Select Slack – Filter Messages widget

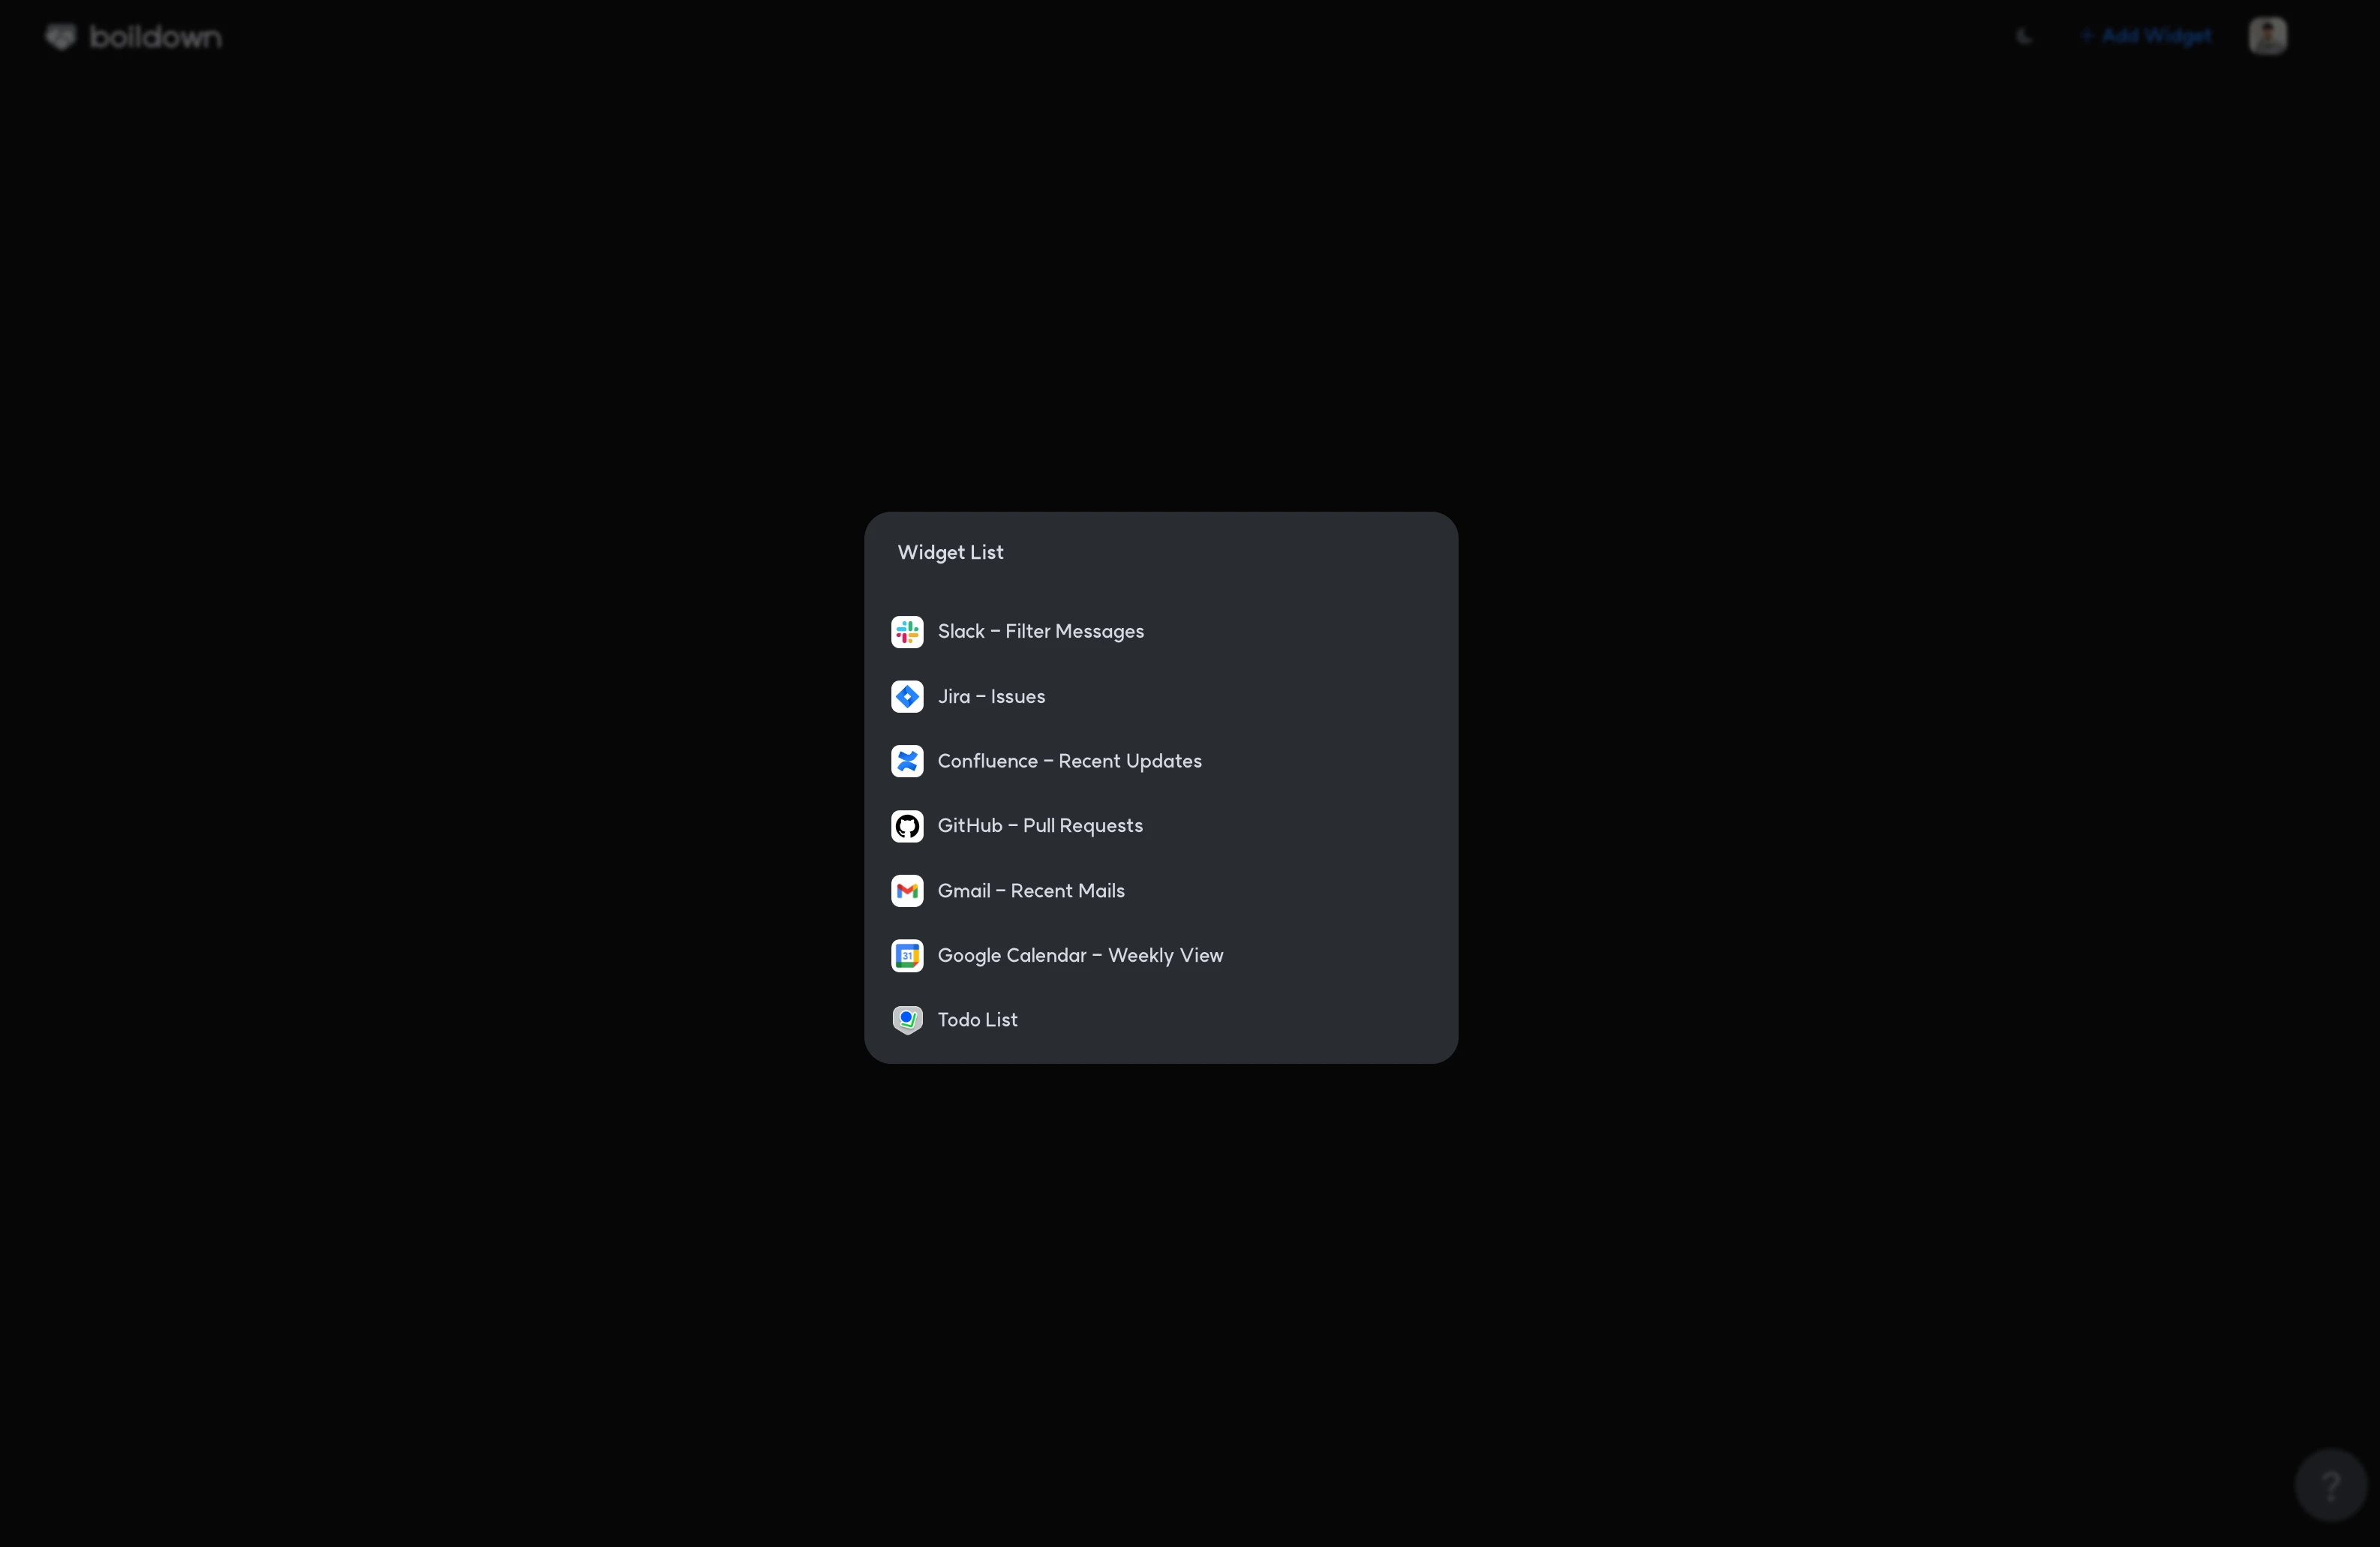point(1040,632)
